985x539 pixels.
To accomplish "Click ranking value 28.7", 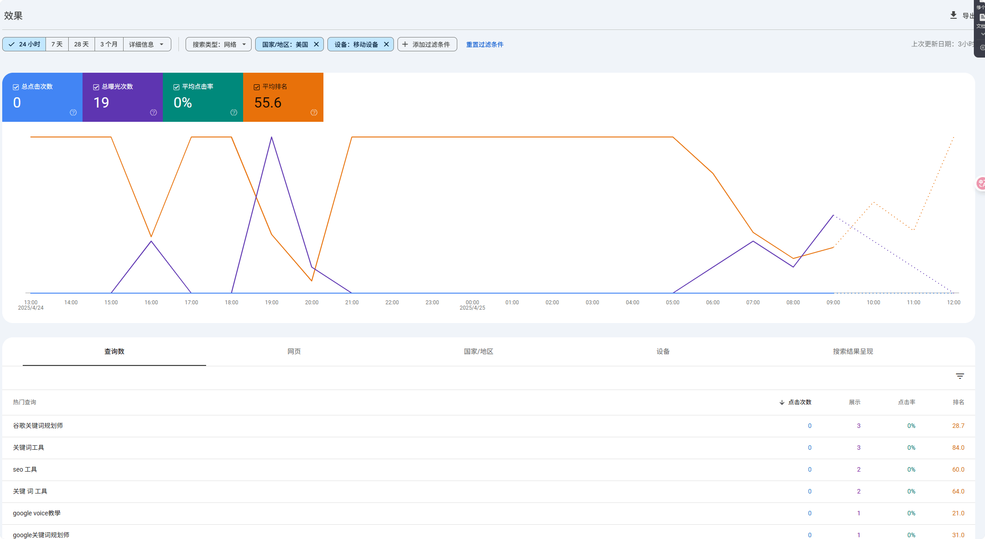I will tap(958, 426).
